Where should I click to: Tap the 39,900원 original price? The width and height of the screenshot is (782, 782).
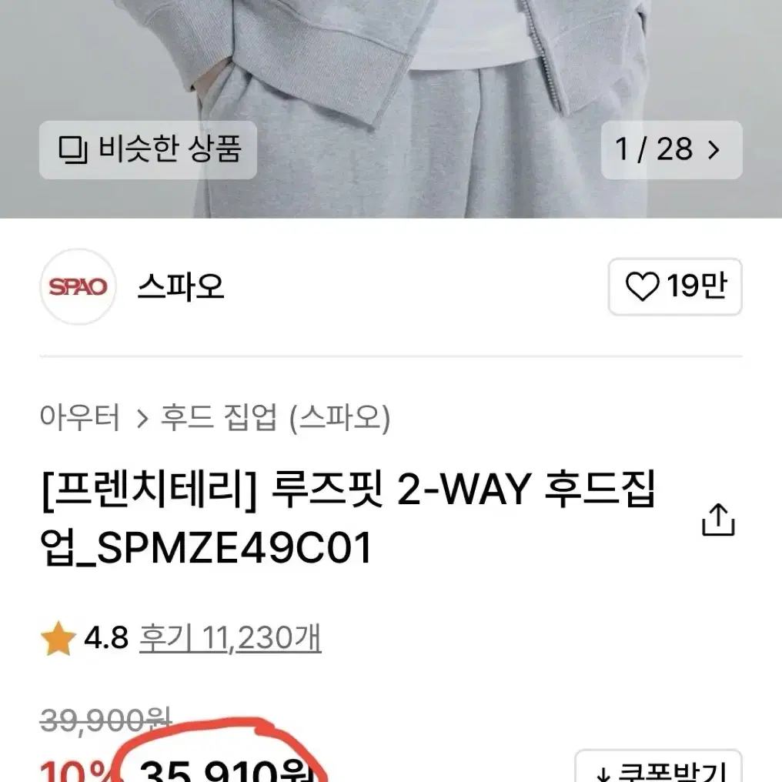point(105,721)
